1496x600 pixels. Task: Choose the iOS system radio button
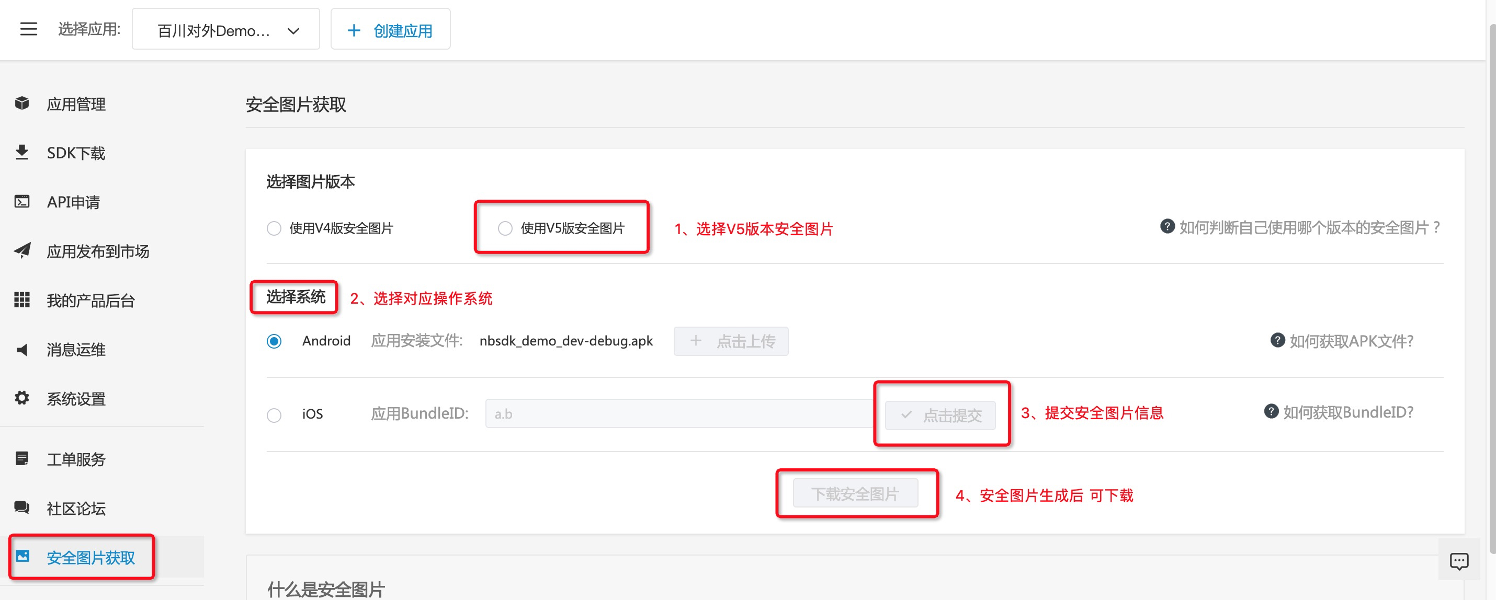pyautogui.click(x=274, y=415)
